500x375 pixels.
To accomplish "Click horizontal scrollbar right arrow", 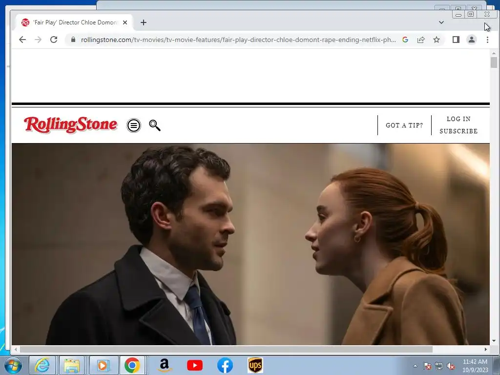I will [x=486, y=350].
